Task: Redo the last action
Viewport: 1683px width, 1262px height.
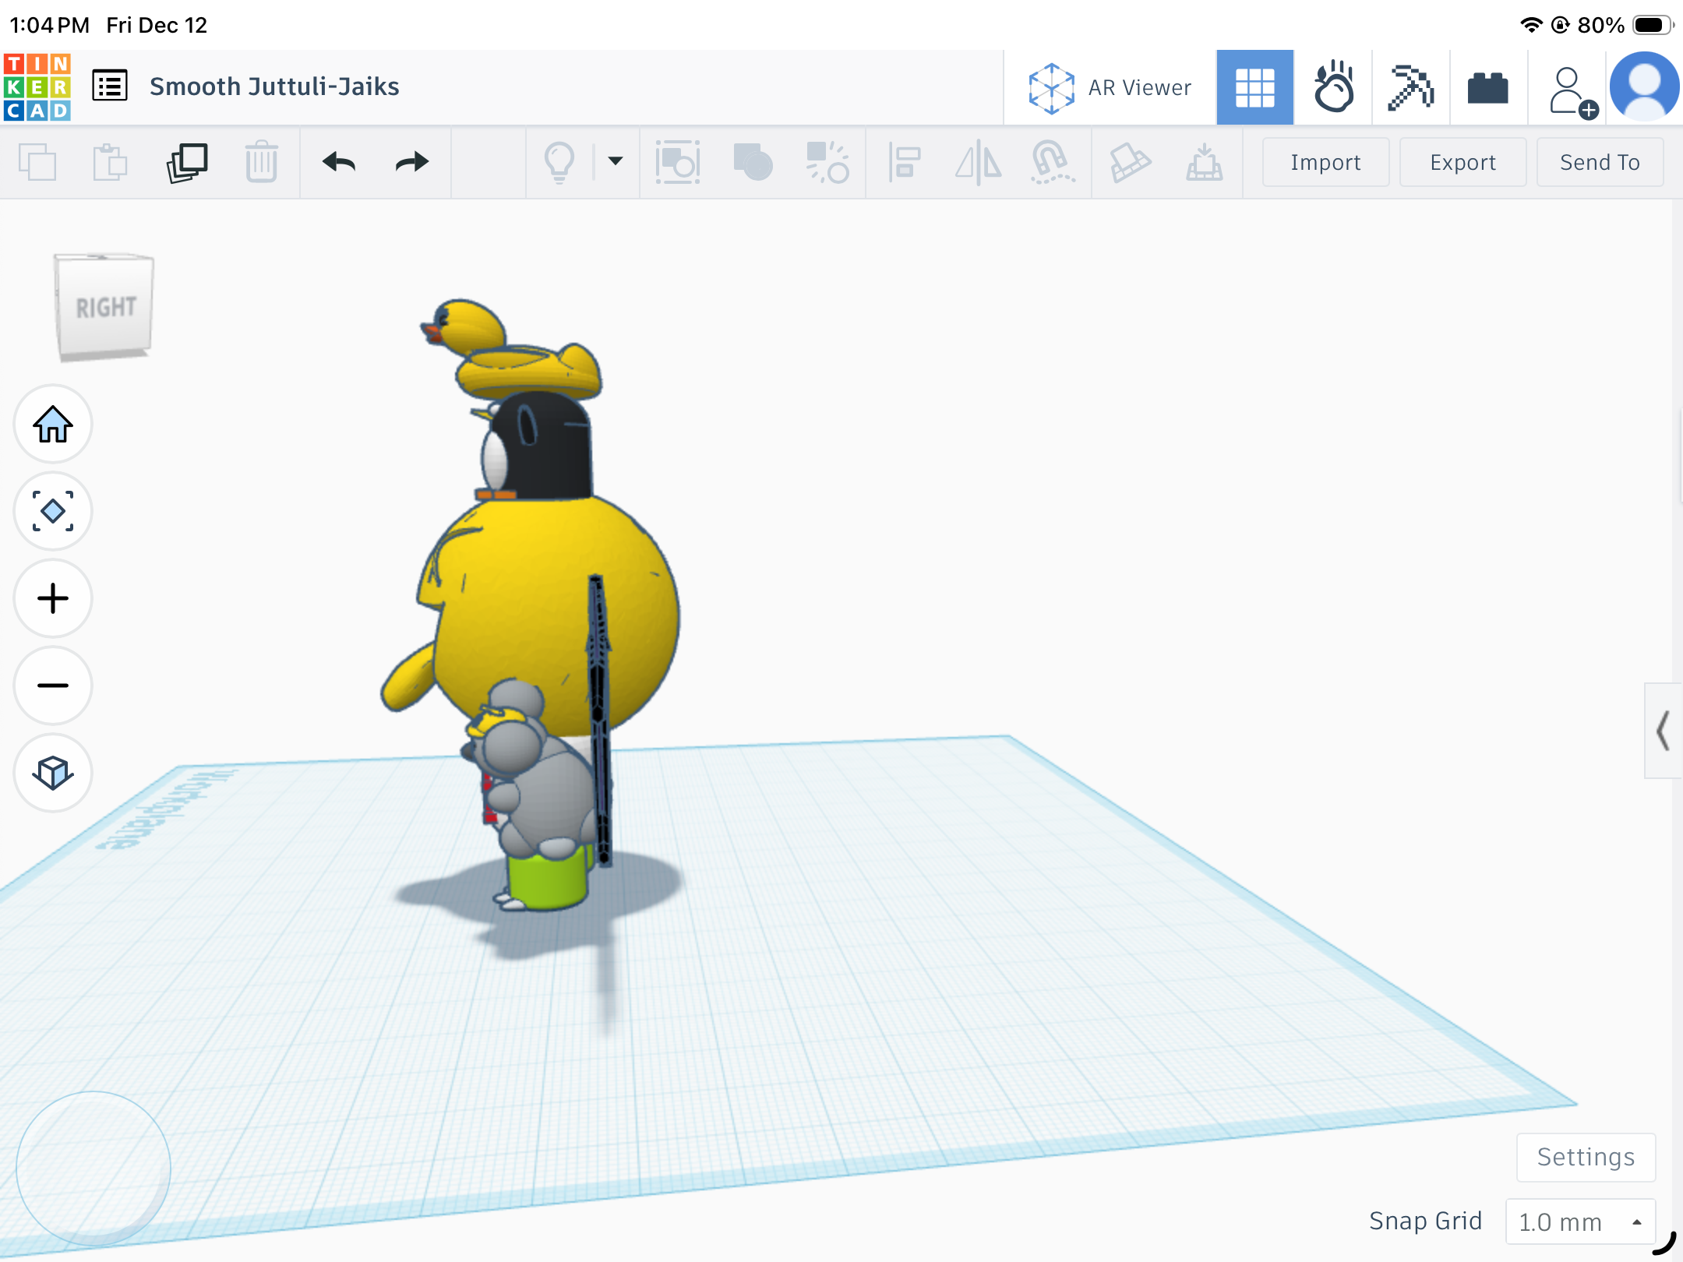Action: [x=411, y=162]
